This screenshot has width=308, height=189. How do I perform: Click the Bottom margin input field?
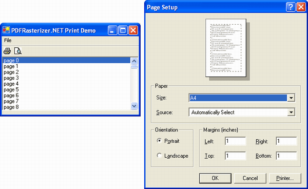(286, 156)
